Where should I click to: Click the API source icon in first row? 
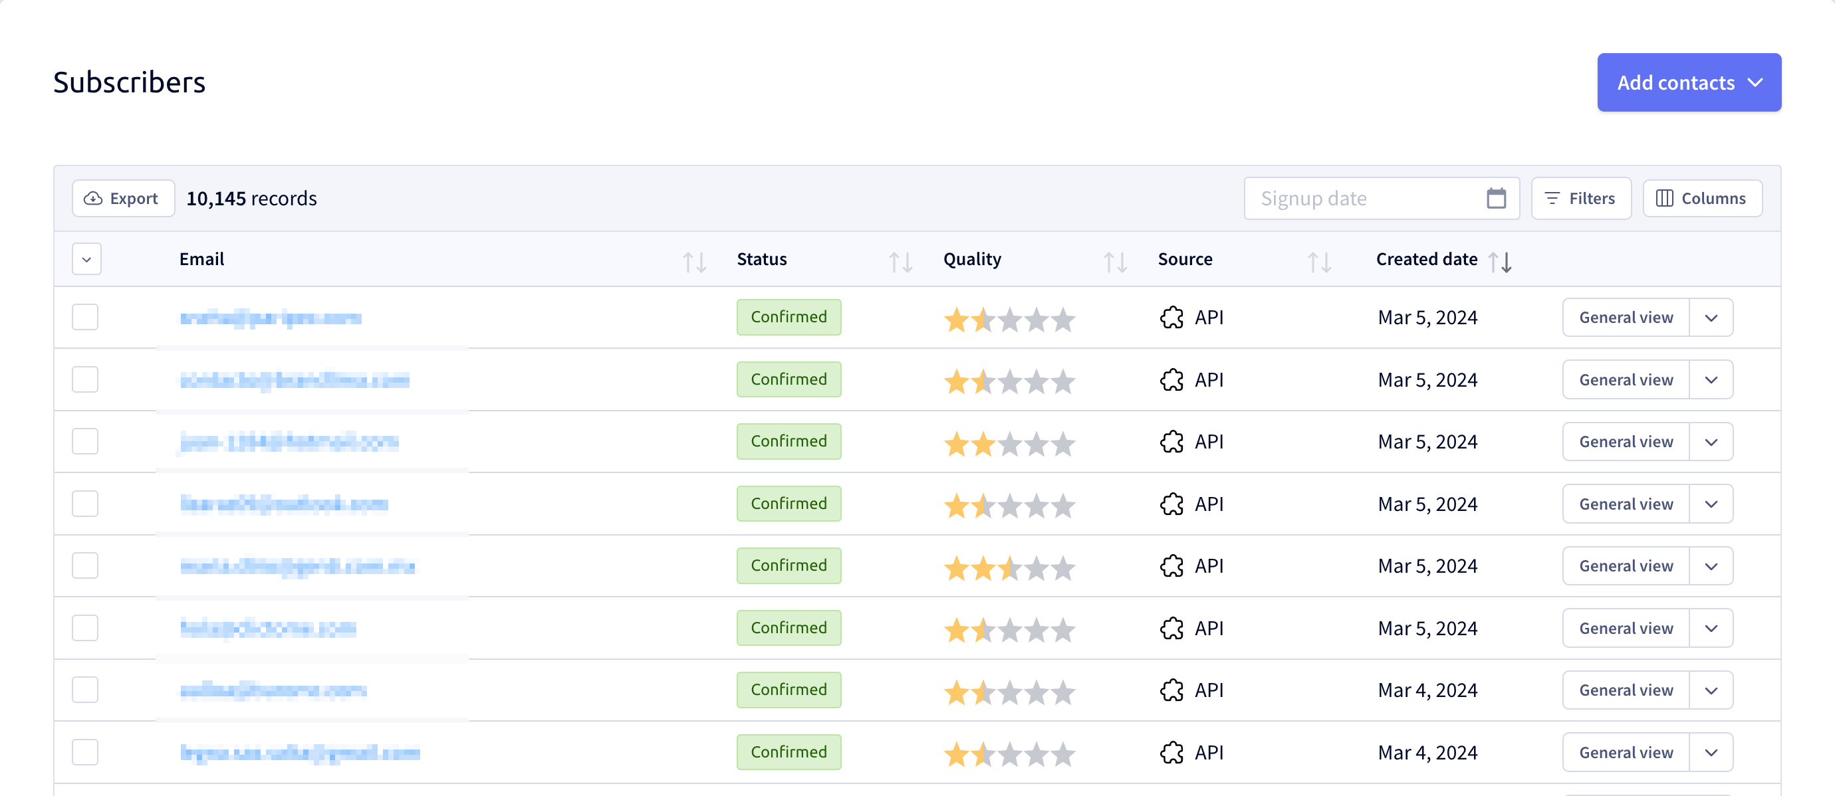(x=1171, y=317)
